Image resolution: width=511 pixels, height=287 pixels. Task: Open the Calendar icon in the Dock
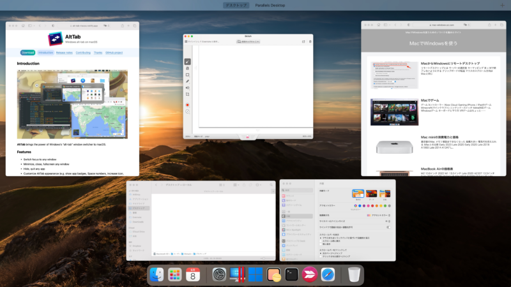[x=193, y=275]
